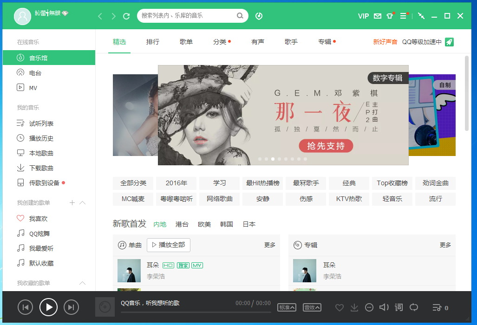Viewport: 477px width, 325px height.
Task: Skip to the next track
Action: [x=71, y=307]
